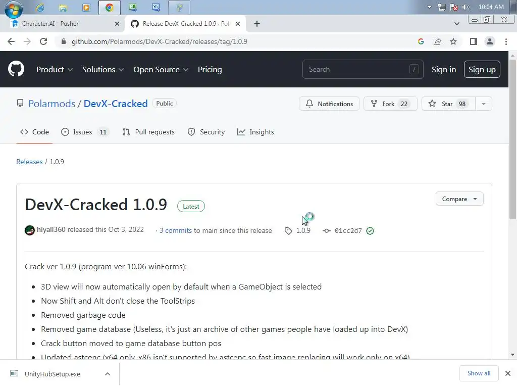The image size is (517, 388).
Task: Close the Character.AI - Pusher tab
Action: 117,24
